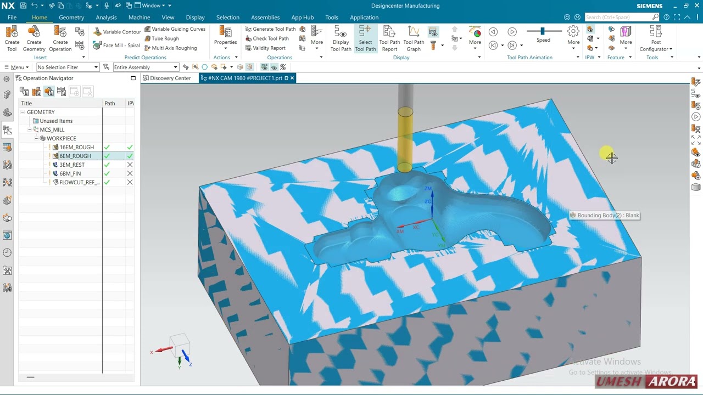Click the Create Operation icon
Screen dimensions: 703x395
click(x=60, y=38)
